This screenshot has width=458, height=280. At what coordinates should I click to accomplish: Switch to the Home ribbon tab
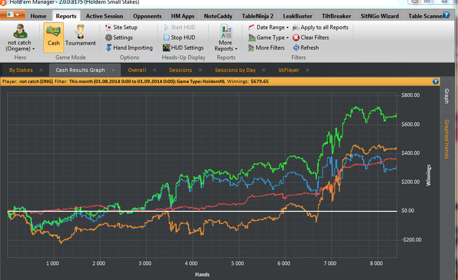tap(38, 16)
